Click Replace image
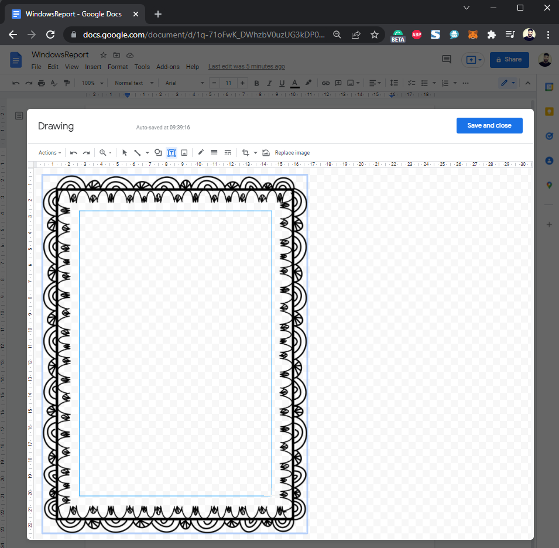The width and height of the screenshot is (559, 548). point(292,153)
